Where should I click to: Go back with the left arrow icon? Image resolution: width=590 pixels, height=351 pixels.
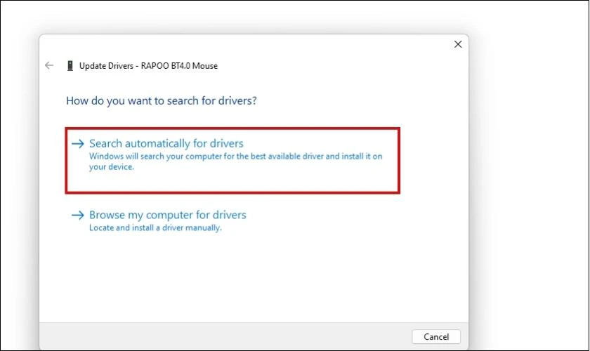coord(49,65)
